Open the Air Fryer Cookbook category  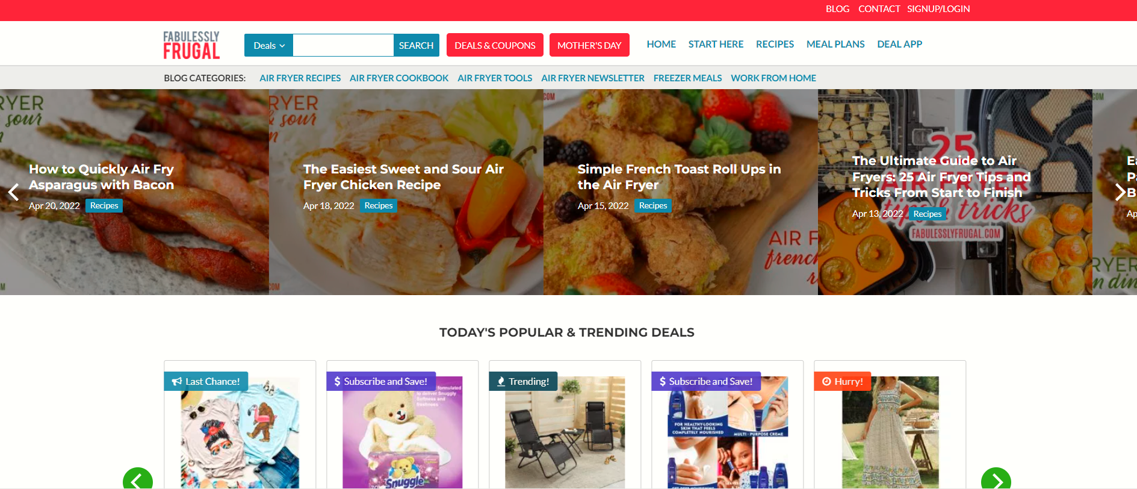point(399,78)
